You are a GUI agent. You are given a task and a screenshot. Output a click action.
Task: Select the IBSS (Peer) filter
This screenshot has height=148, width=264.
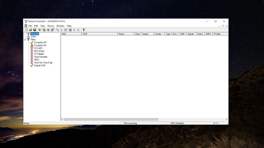(x=39, y=51)
